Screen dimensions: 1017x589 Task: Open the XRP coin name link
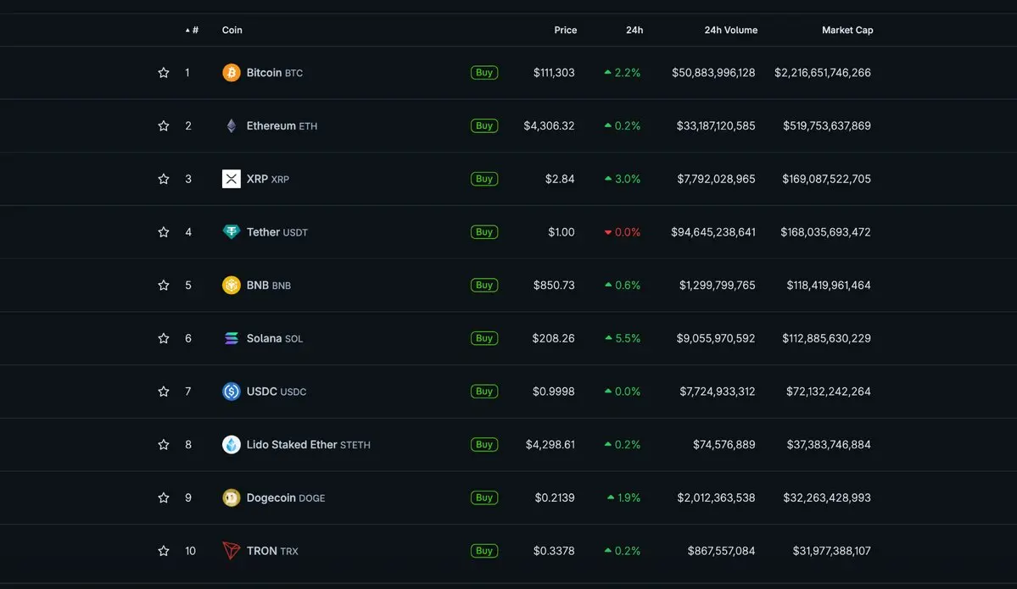point(267,179)
